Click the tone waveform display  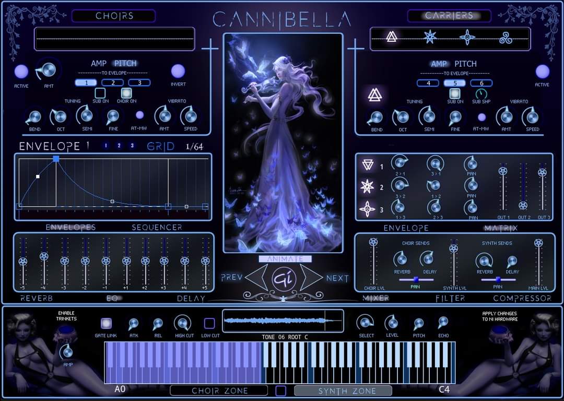[283, 321]
